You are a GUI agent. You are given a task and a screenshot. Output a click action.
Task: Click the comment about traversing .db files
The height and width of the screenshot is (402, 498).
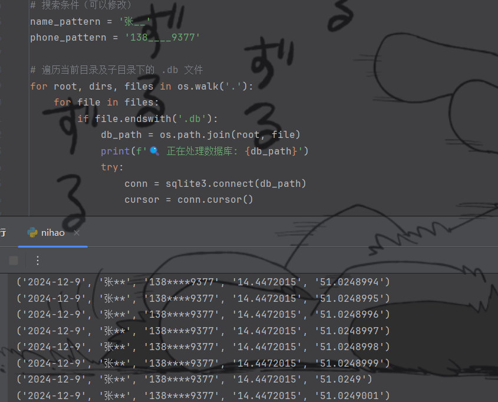pyautogui.click(x=117, y=70)
